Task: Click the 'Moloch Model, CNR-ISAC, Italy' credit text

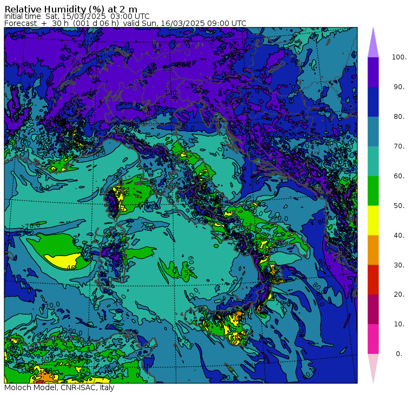Action: point(59,387)
